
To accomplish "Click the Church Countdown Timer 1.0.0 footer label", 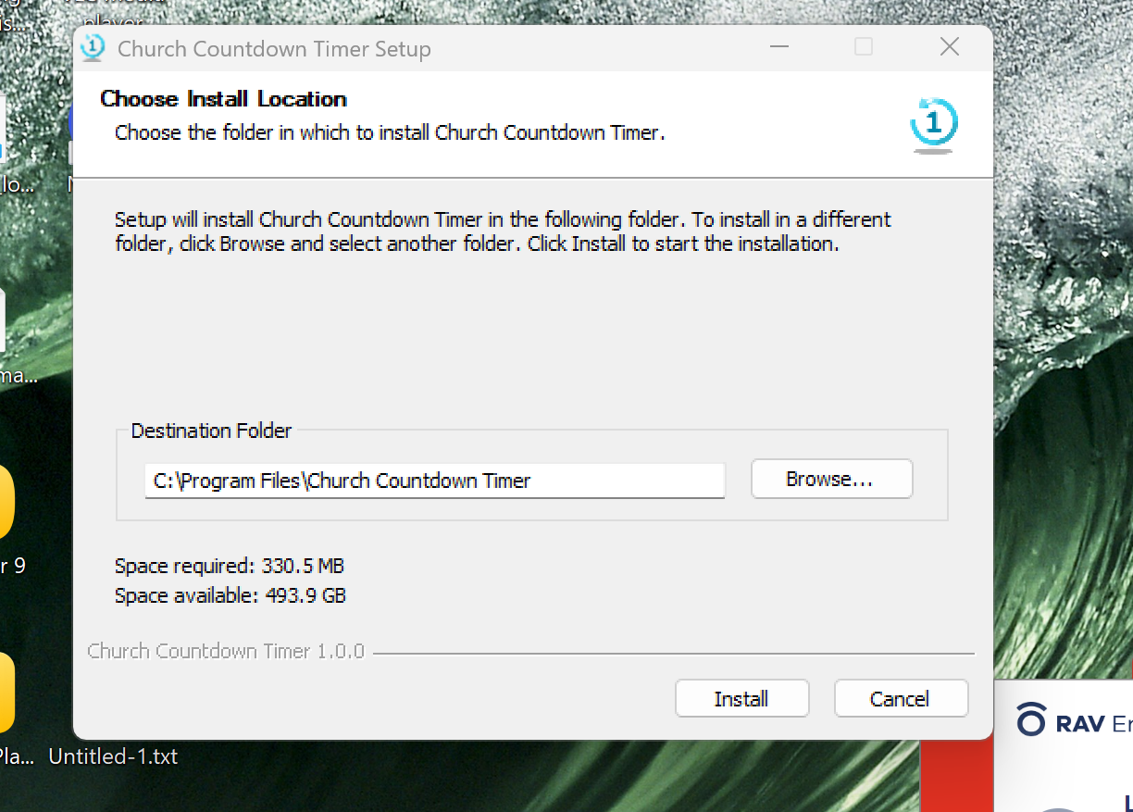I will pos(226,651).
